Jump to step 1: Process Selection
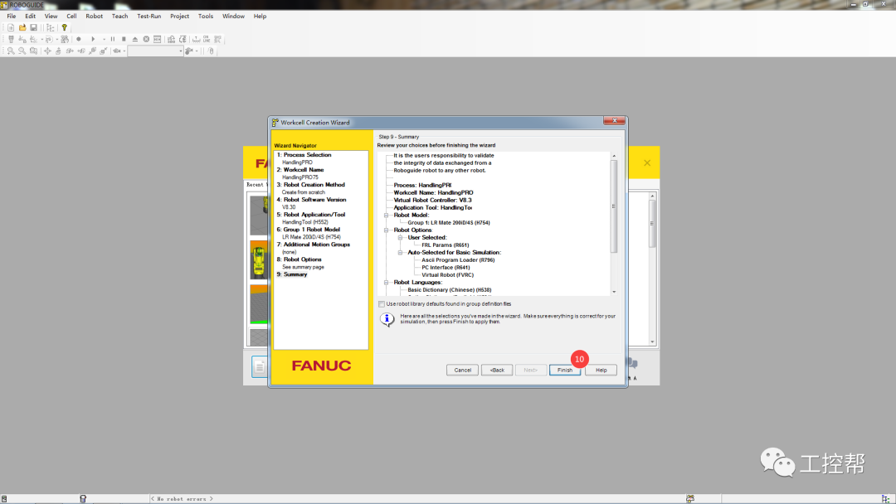Viewport: 896px width, 504px height. pos(304,155)
